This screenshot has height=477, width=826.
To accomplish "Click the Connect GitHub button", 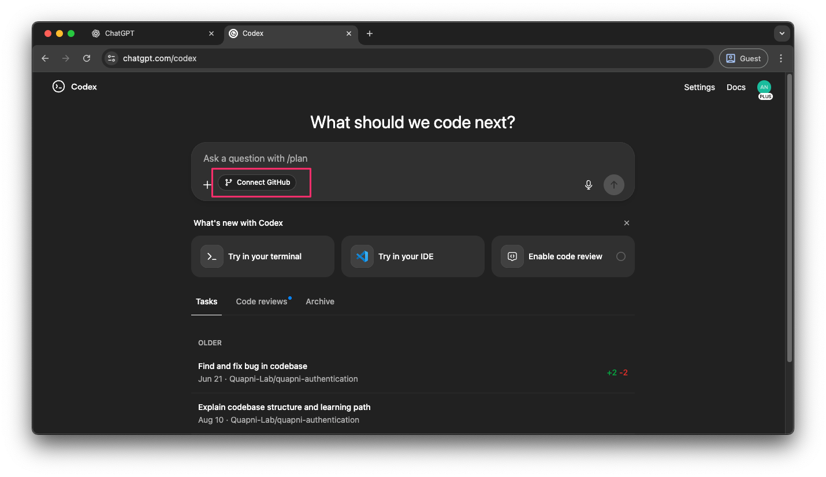I will (x=257, y=182).
